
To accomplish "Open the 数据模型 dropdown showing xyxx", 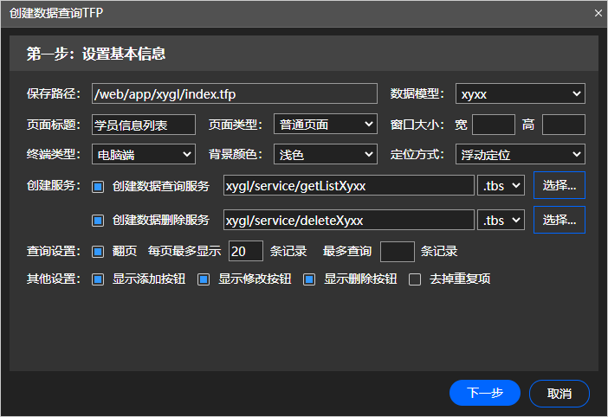I will click(x=521, y=93).
